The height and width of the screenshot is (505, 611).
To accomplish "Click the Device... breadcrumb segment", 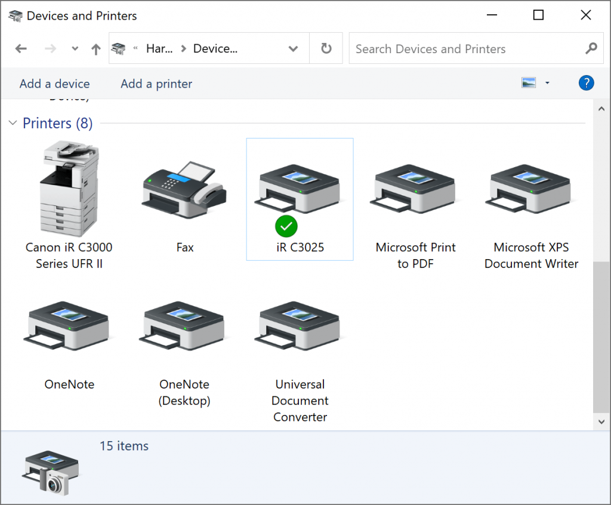I will click(x=215, y=49).
